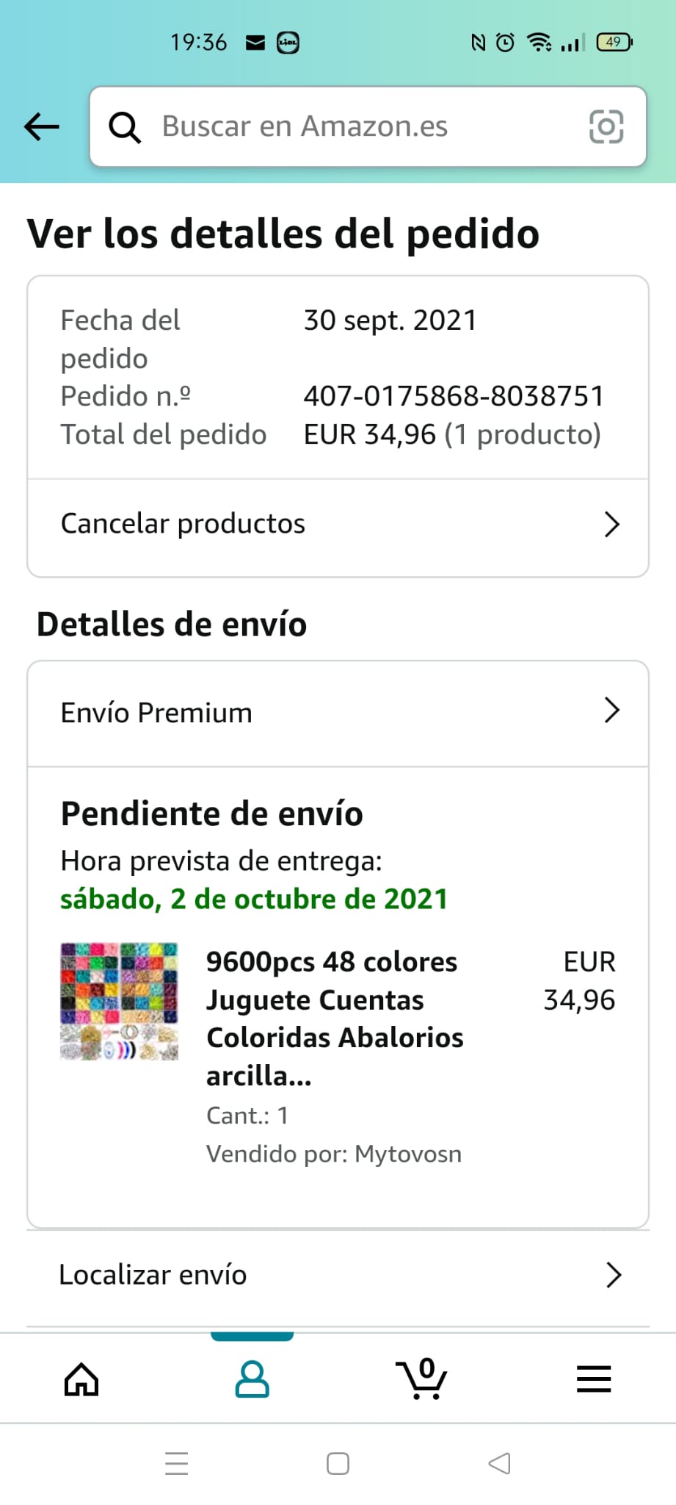This screenshot has width=676, height=1505.
Task: Tap the search magnifier icon
Action: 125,127
